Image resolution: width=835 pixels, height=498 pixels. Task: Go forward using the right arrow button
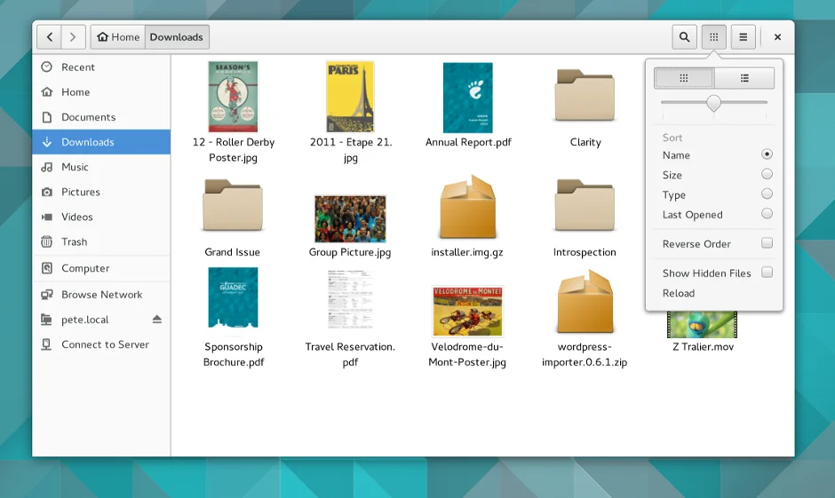(74, 37)
